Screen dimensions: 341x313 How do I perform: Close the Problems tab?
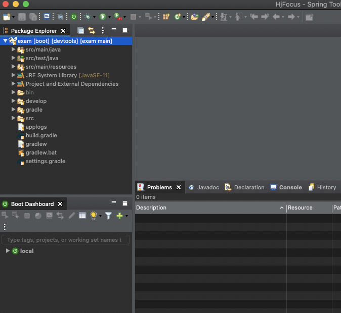coord(179,187)
